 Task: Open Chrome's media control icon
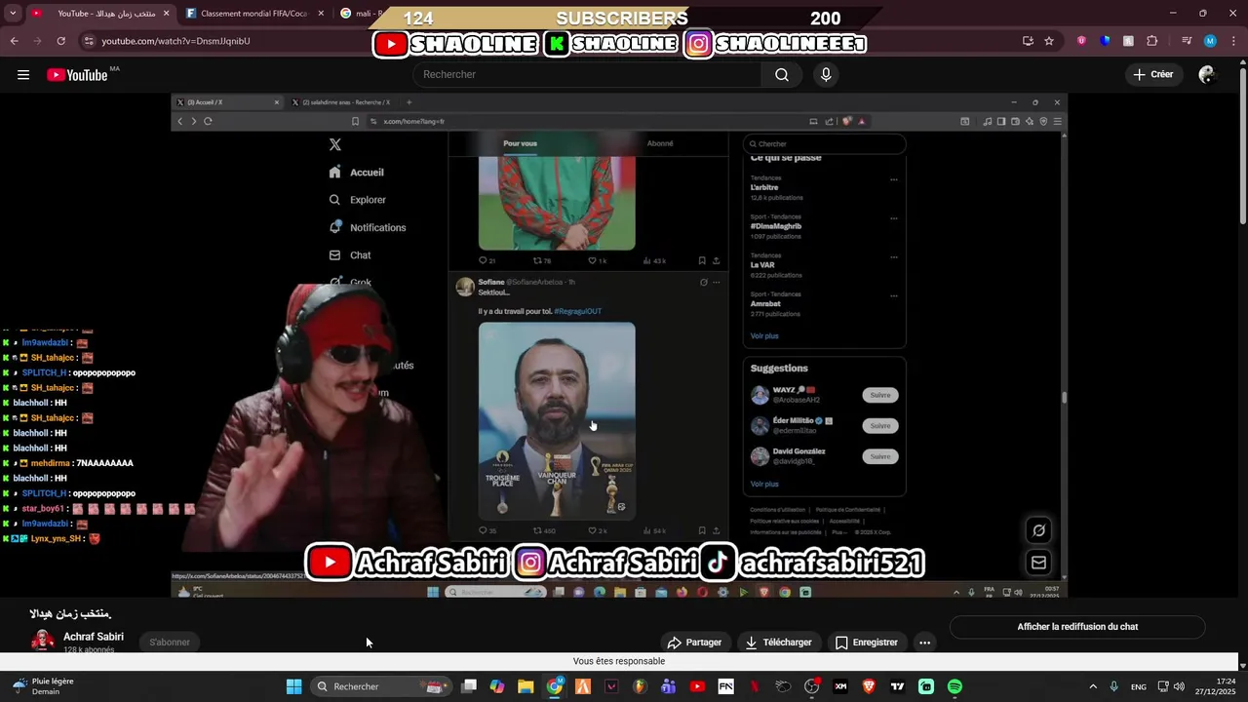coord(1187,41)
